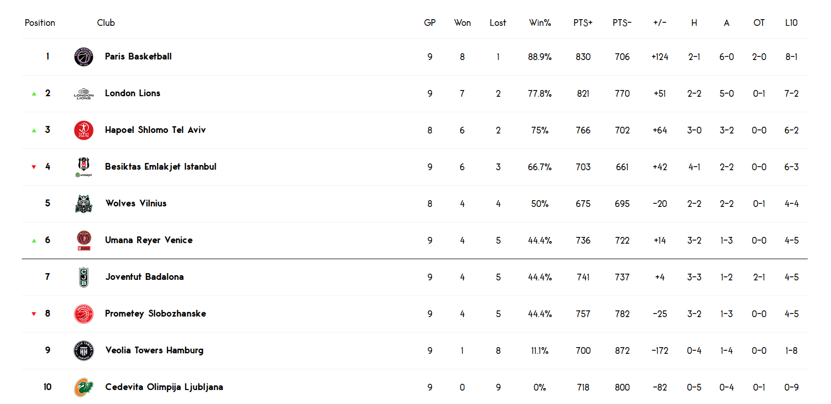Click the Veolia Towers Hamburg logo

(x=84, y=351)
